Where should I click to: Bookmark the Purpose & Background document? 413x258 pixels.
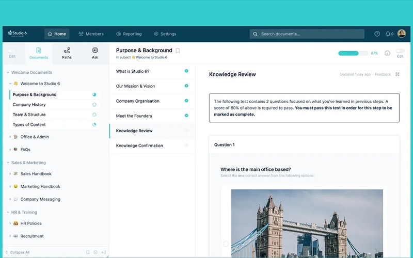click(x=178, y=51)
